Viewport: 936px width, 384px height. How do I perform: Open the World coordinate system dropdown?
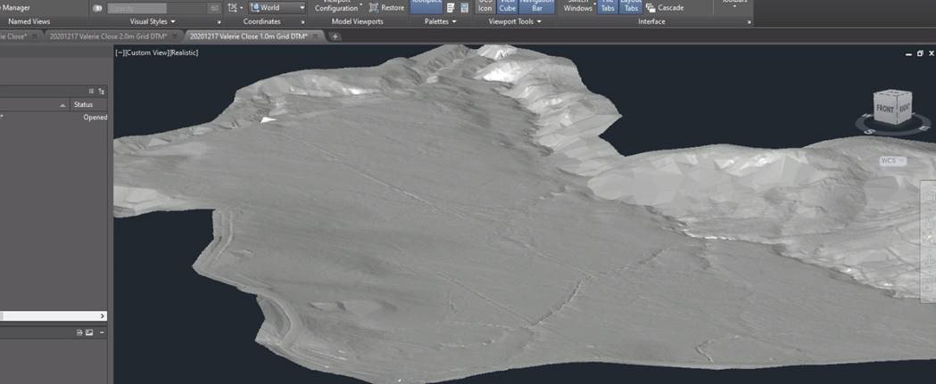coord(277,8)
